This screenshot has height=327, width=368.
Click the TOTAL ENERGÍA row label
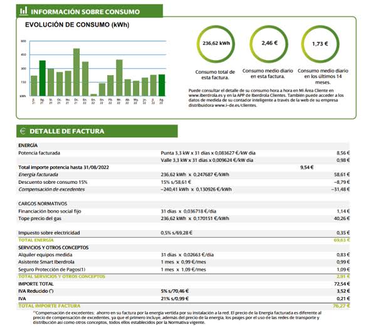pos(36,240)
